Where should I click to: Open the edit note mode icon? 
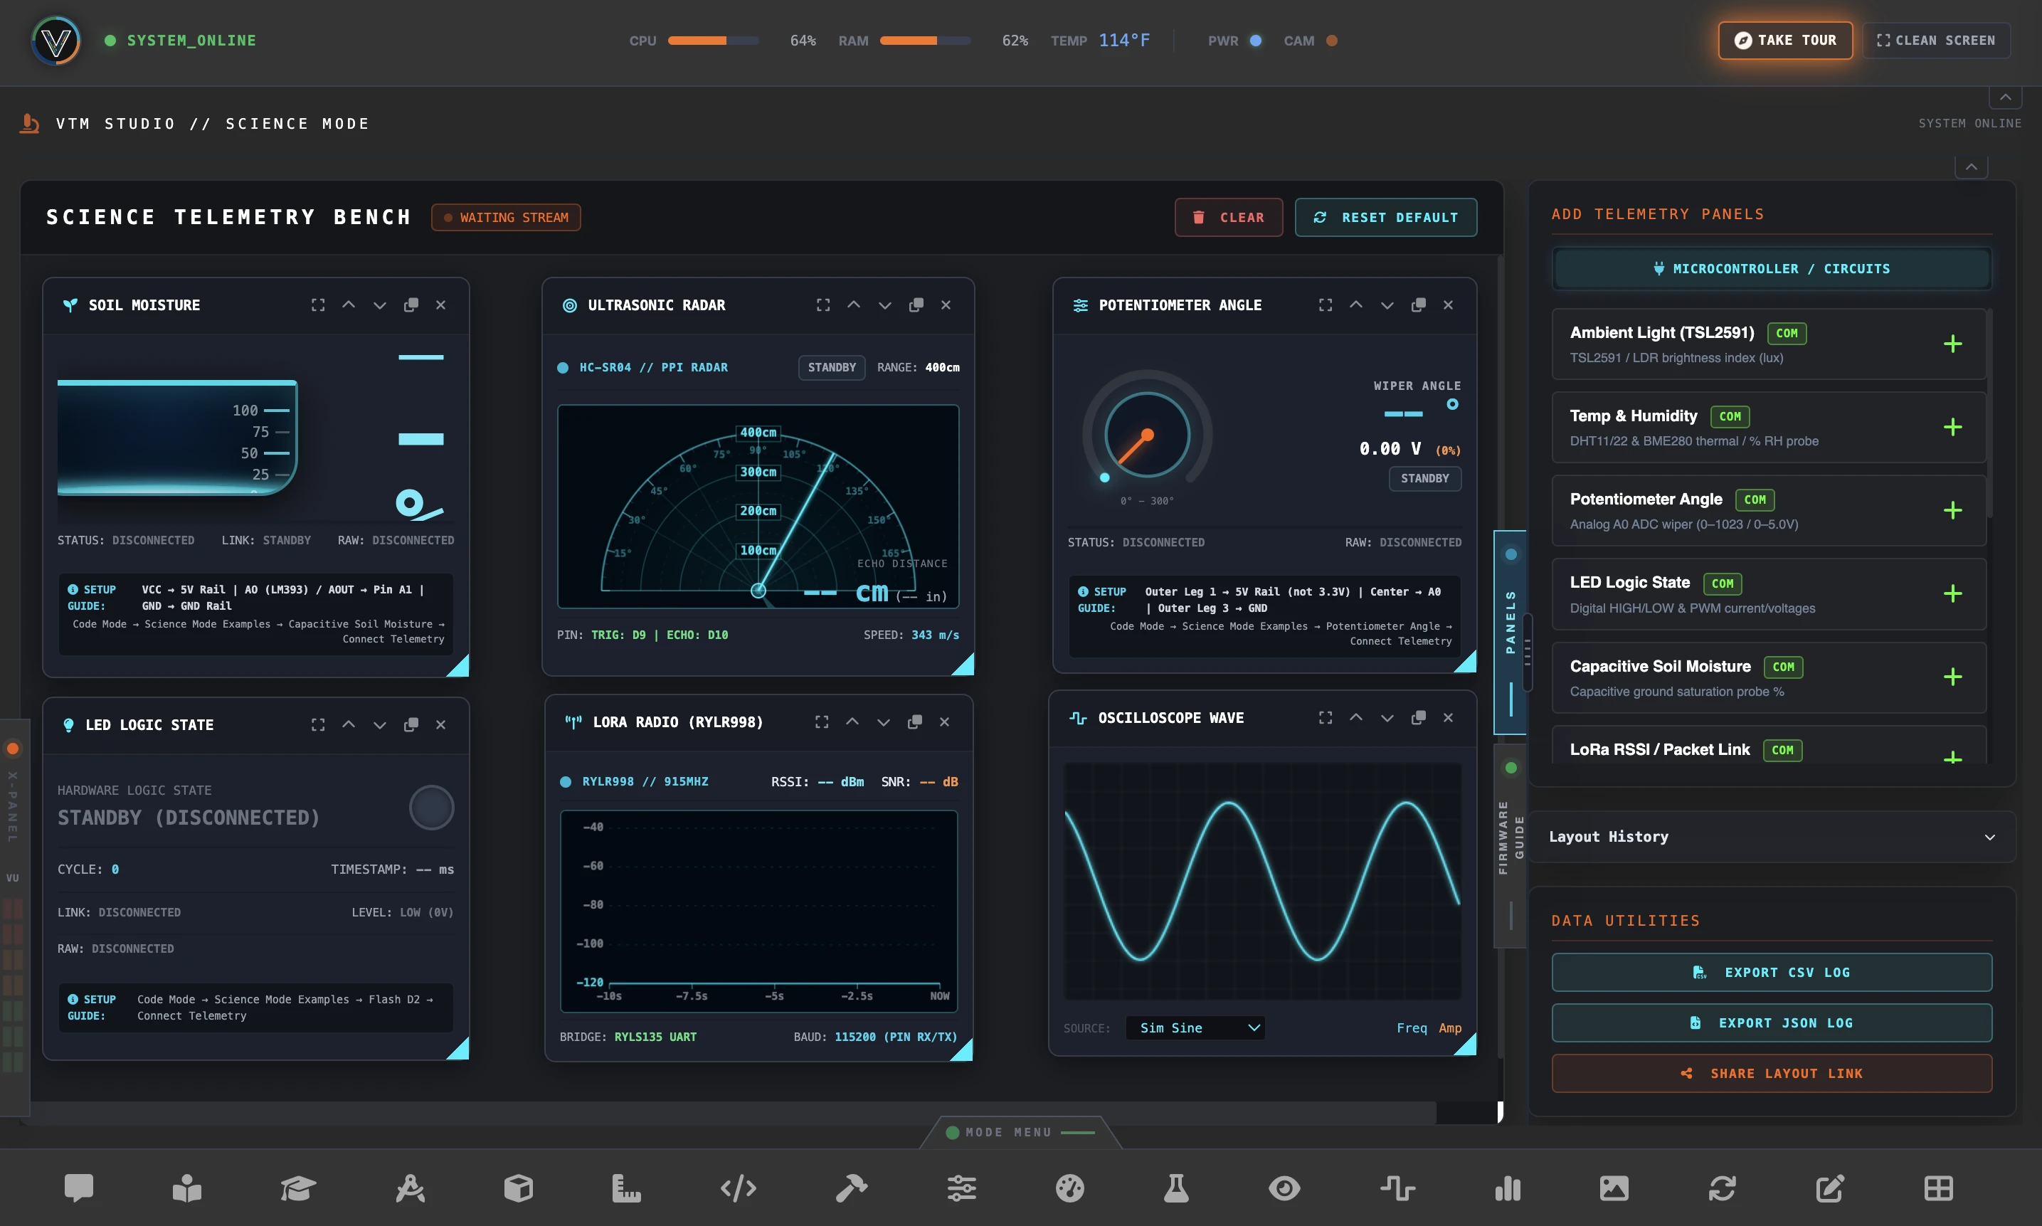click(1830, 1188)
